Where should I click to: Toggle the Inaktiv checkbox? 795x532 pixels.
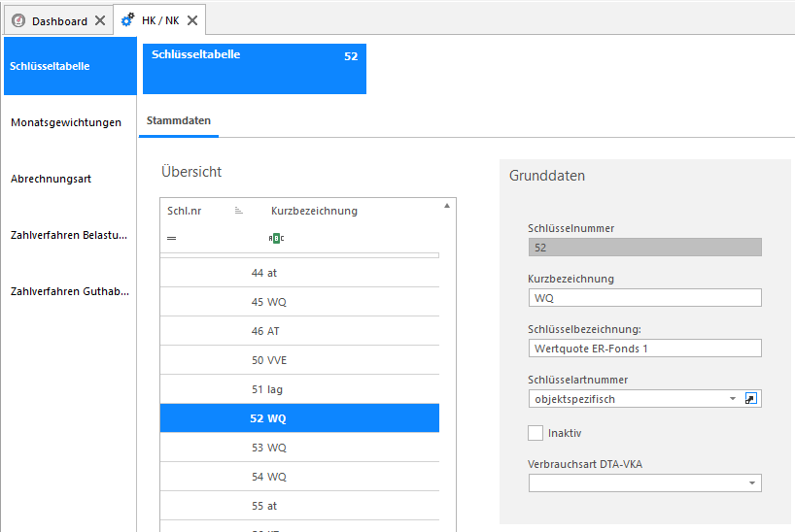(536, 433)
